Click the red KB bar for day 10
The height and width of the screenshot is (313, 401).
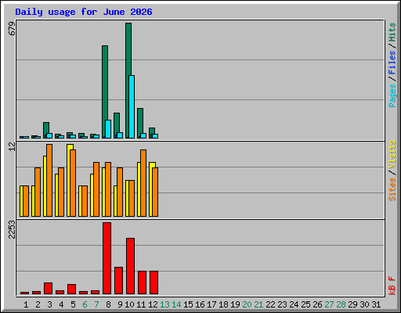point(131,266)
